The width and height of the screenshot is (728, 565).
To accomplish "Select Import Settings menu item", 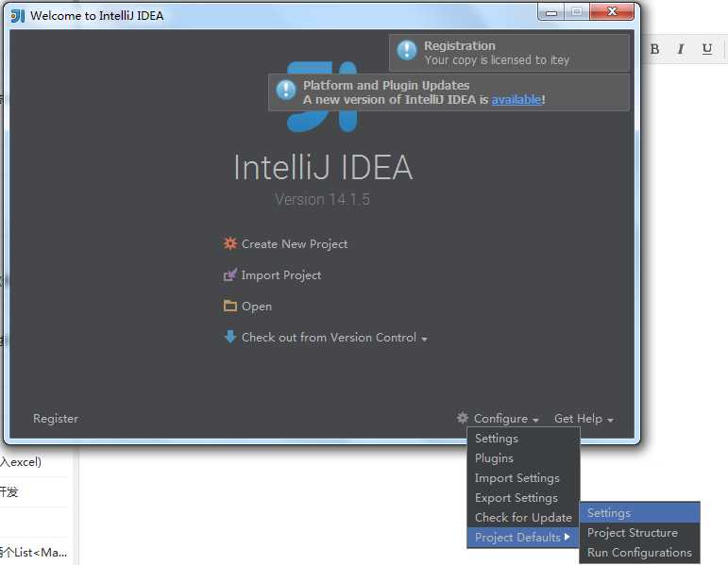I will click(x=523, y=478).
